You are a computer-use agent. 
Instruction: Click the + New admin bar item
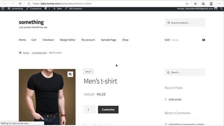pyautogui.click(x=57, y=8)
